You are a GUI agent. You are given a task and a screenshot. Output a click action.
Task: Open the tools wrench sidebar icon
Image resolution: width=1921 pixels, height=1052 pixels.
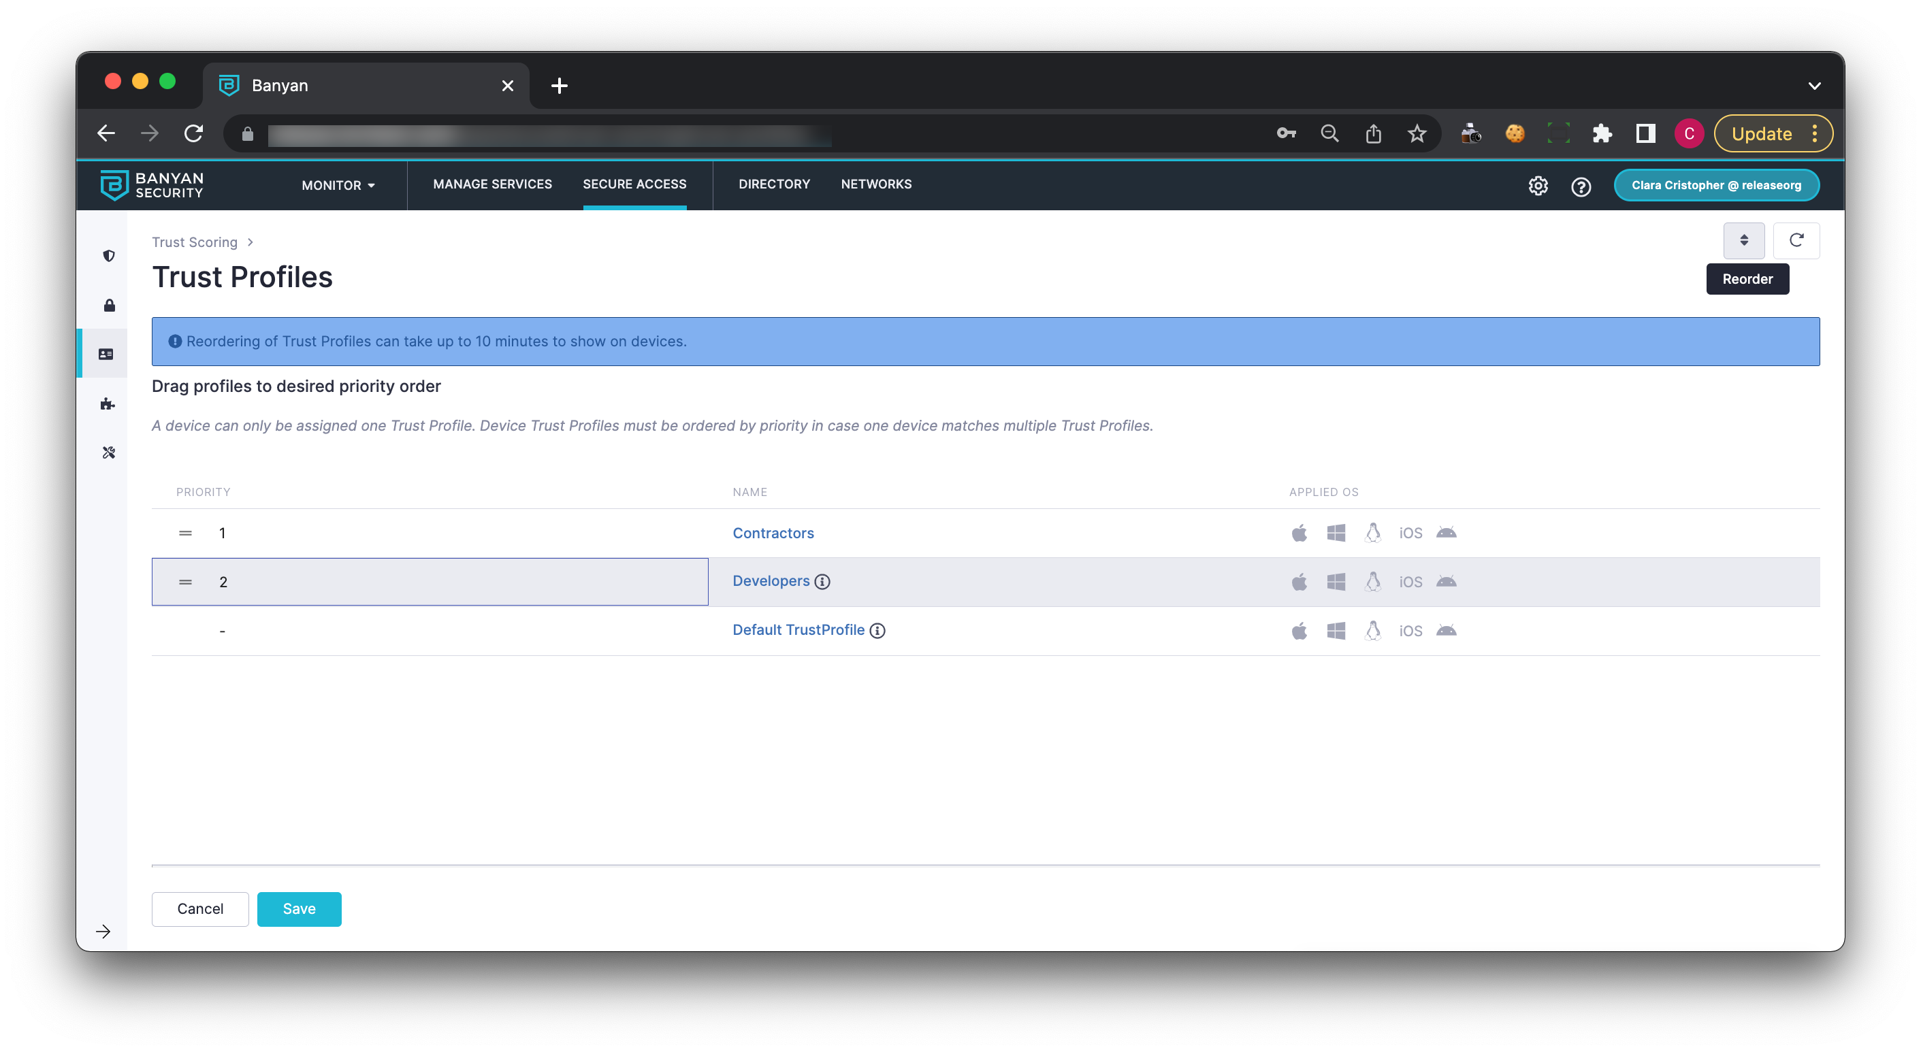(109, 453)
